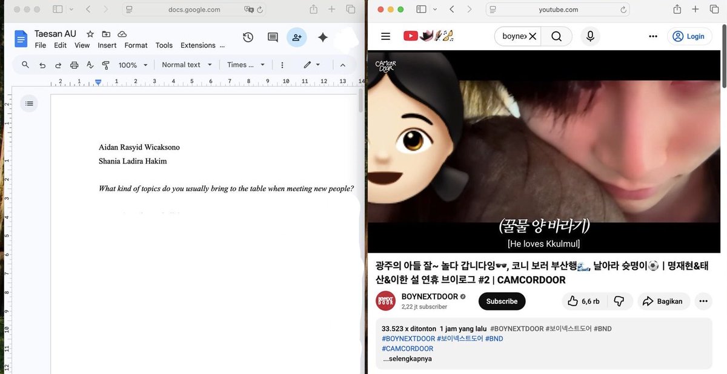Open the Gemini sparkle assistant
727x374 pixels.
(323, 38)
